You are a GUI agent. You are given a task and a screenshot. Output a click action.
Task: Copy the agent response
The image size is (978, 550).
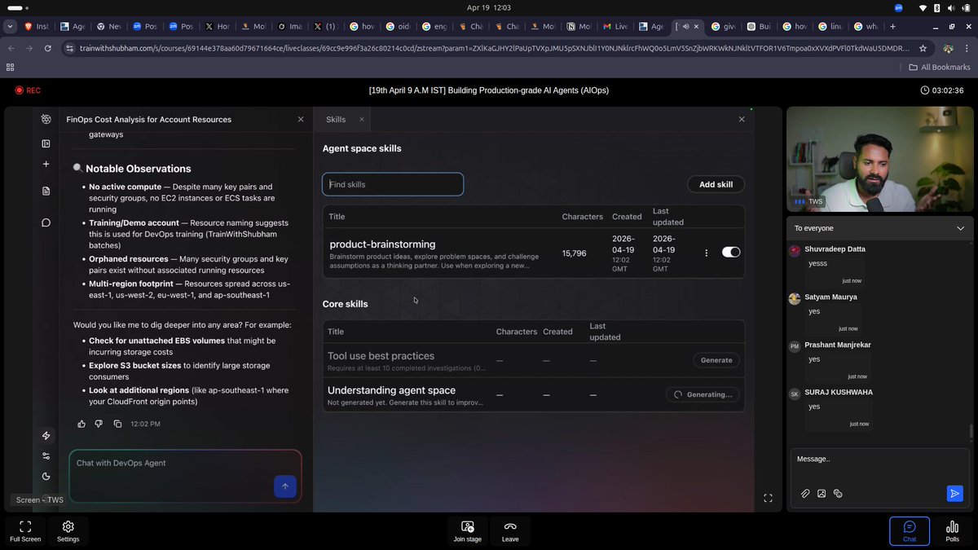coord(117,424)
